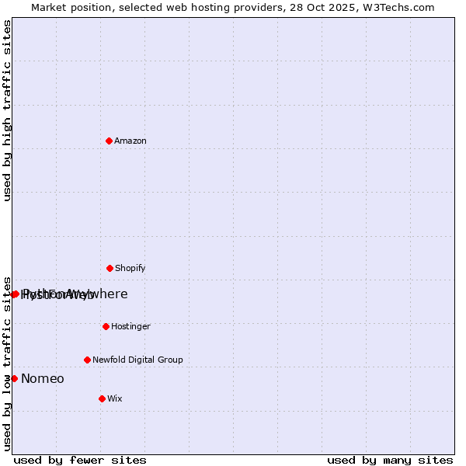Click the Hostinger text label
Image resolution: width=466 pixels, height=466 pixels.
click(130, 326)
